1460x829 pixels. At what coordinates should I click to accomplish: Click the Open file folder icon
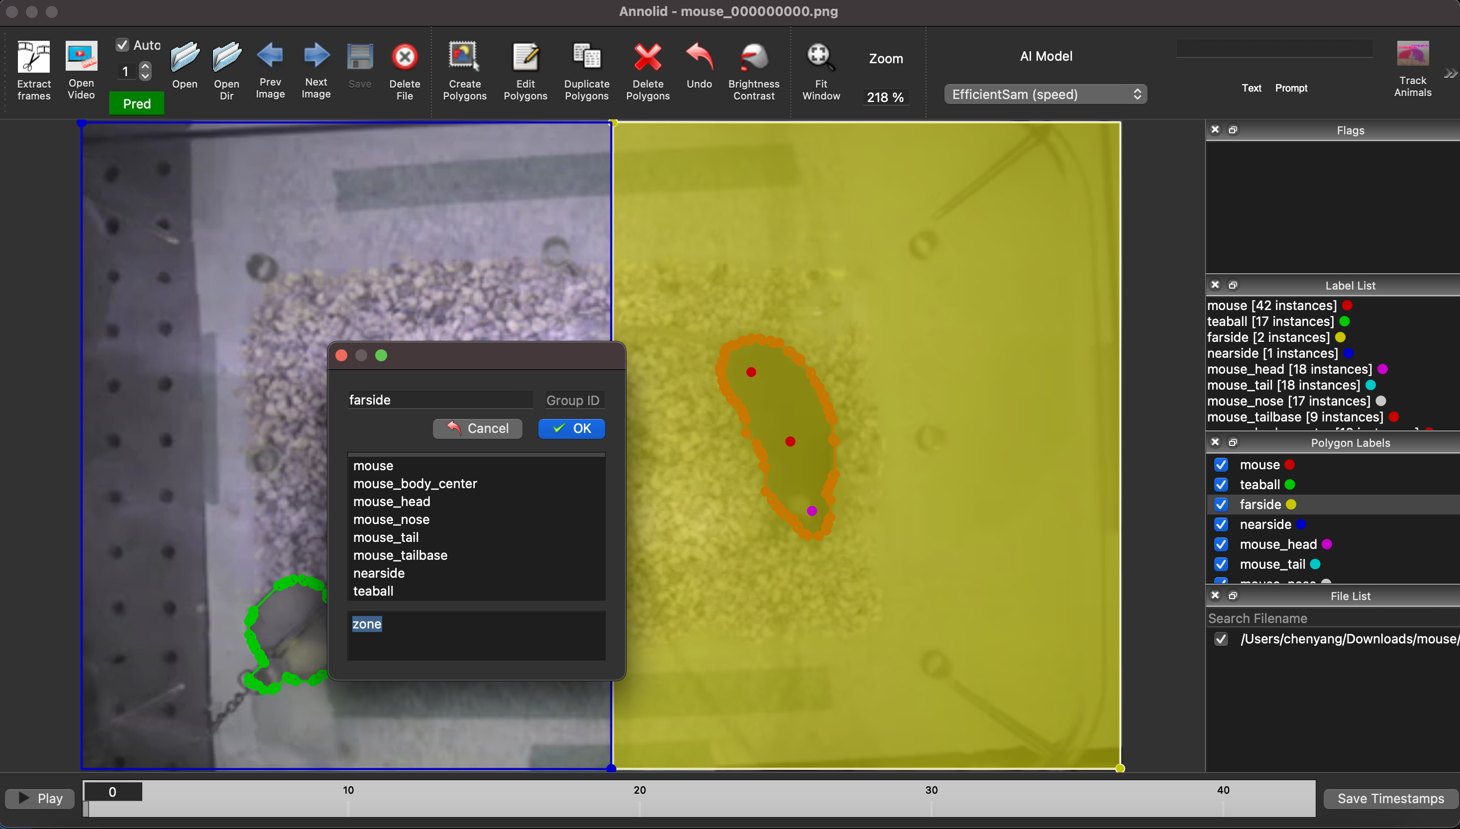[185, 56]
